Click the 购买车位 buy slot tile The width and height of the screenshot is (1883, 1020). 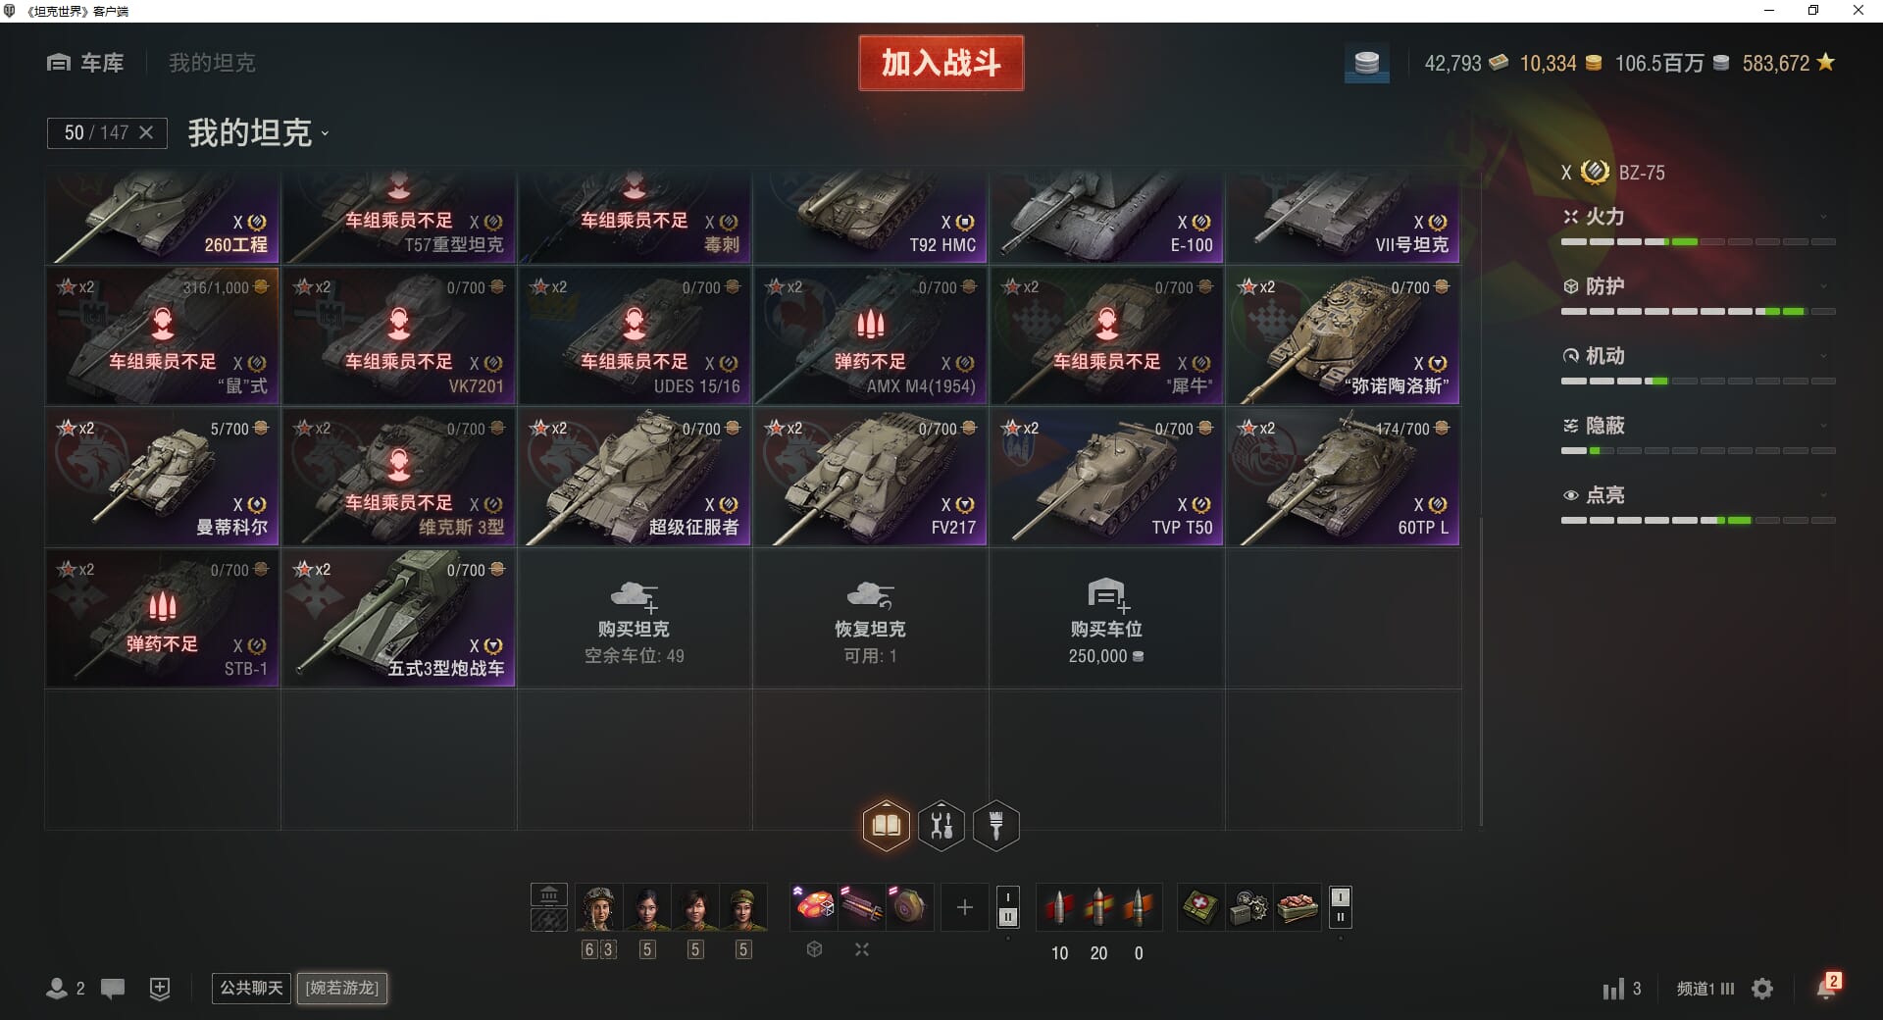[x=1106, y=619]
